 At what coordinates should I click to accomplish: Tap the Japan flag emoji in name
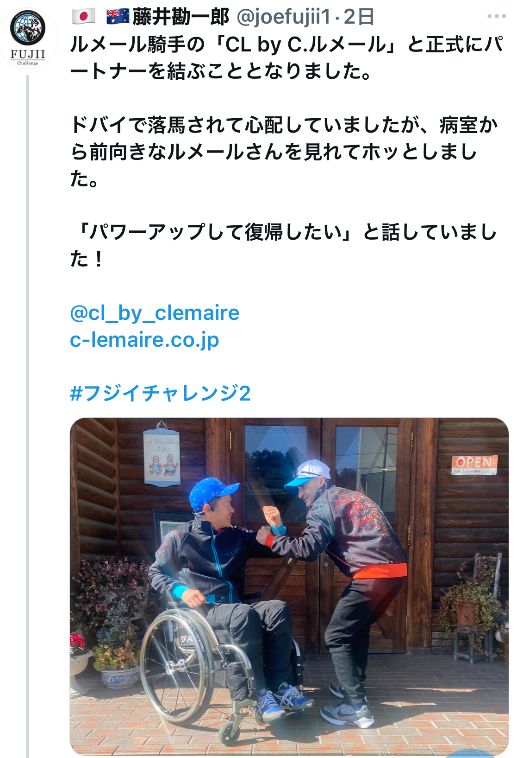tap(84, 17)
